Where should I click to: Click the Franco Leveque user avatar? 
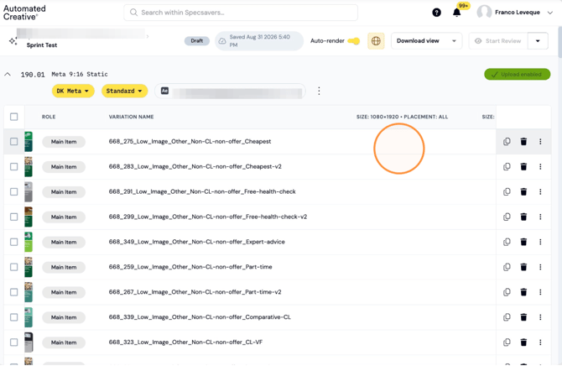[x=484, y=13]
